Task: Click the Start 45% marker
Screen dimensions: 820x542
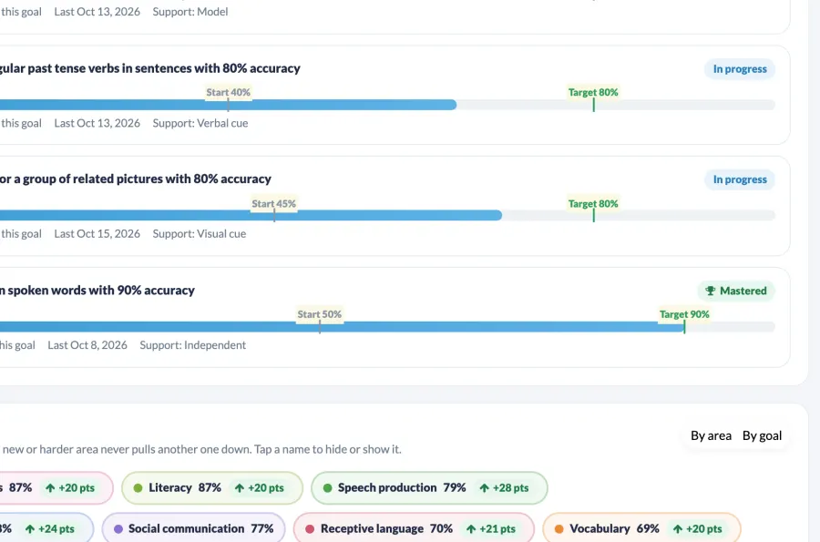Action: point(273,204)
